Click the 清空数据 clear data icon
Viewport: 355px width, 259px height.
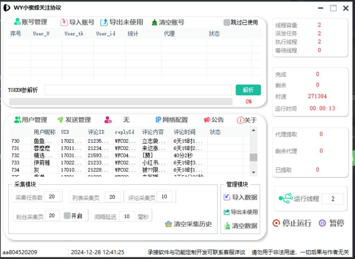coord(228,226)
